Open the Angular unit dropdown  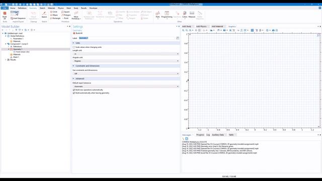pyautogui.click(x=126, y=61)
